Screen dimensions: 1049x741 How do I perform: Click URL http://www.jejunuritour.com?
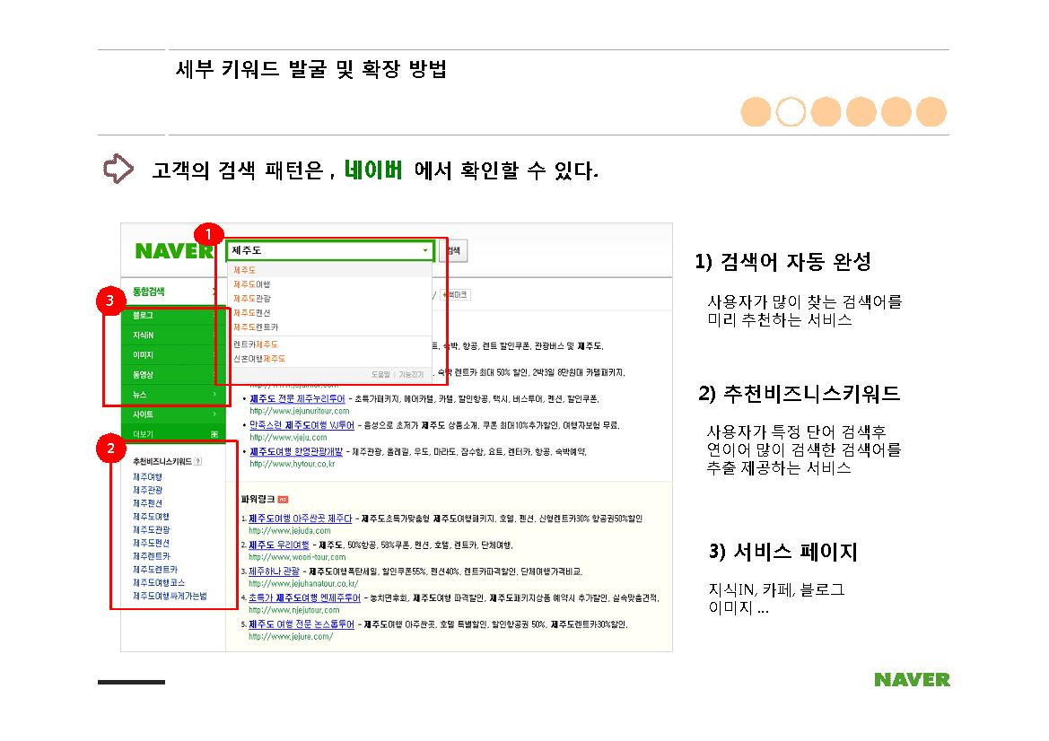[x=300, y=411]
